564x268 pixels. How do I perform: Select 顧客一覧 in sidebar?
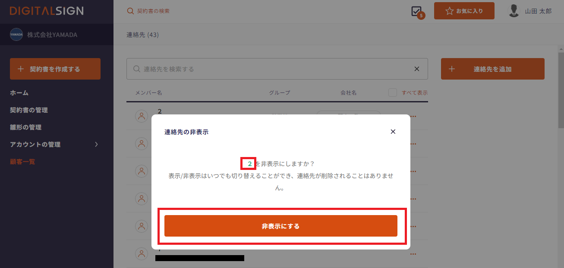pos(22,162)
